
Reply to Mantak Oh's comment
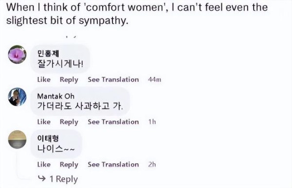coord(69,122)
